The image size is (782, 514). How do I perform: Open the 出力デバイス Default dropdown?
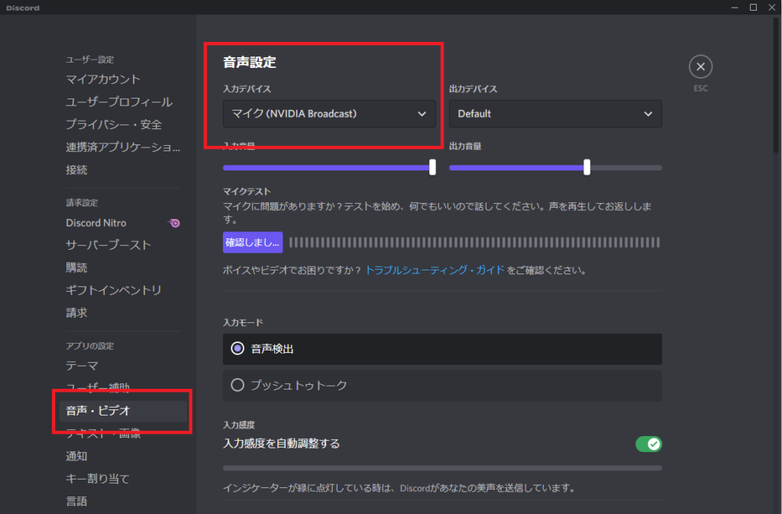pyautogui.click(x=554, y=114)
